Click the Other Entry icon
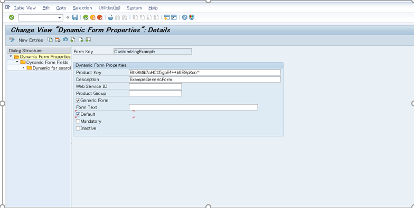 (x=88, y=40)
